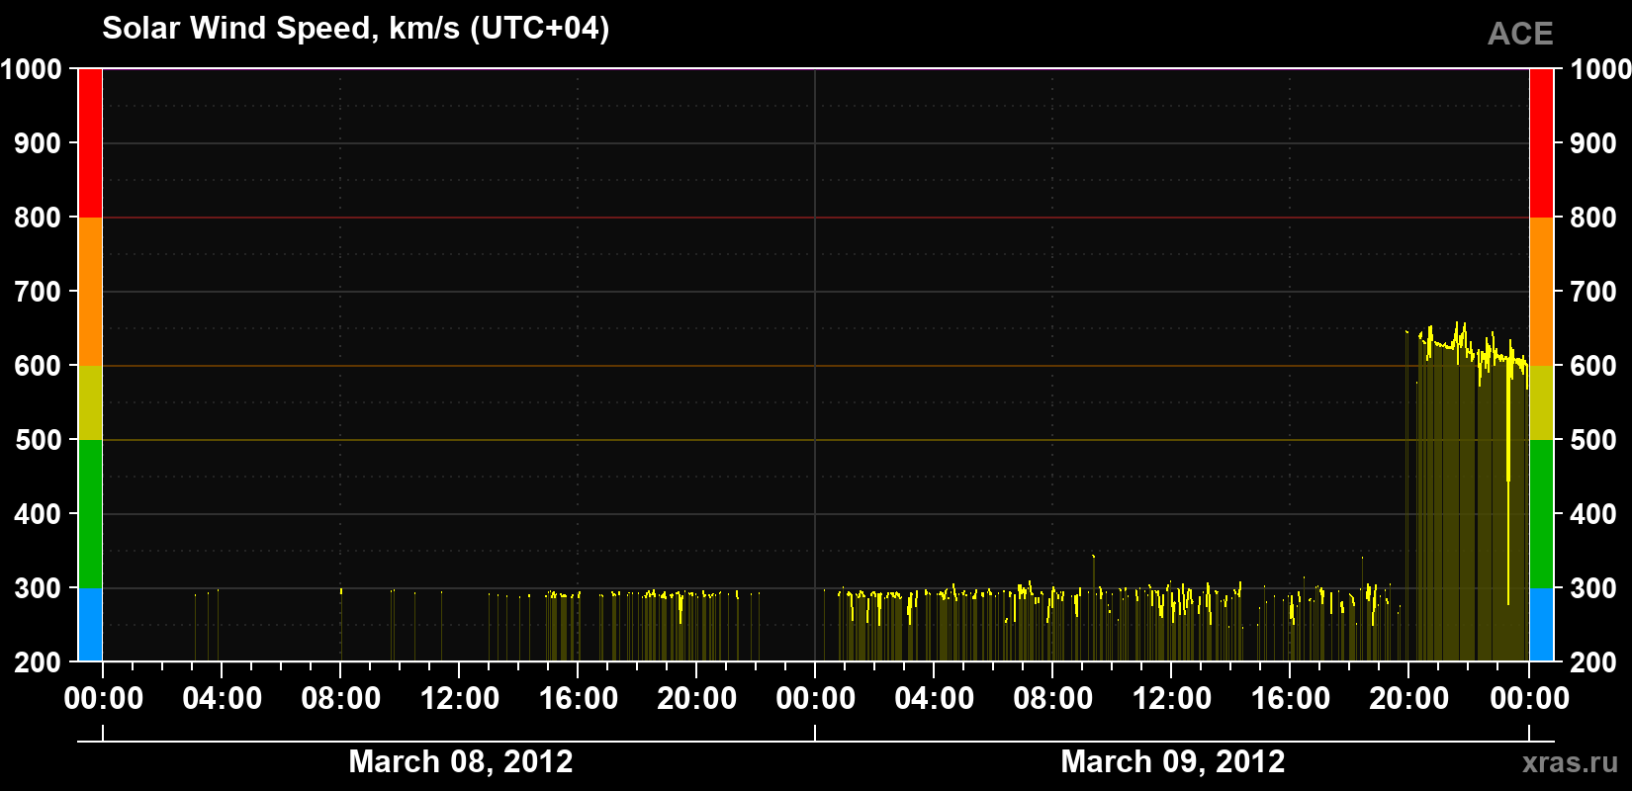Click the 600 label on right axis
The width and height of the screenshot is (1632, 791).
tap(1593, 366)
